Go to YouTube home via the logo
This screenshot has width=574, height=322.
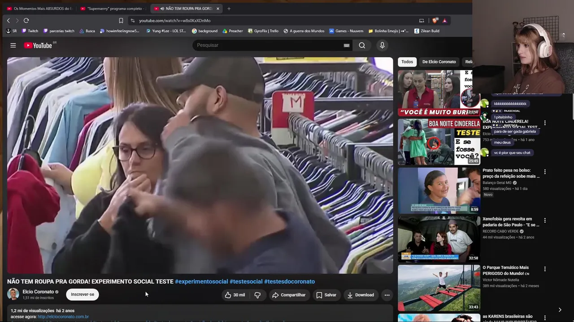[x=38, y=45]
